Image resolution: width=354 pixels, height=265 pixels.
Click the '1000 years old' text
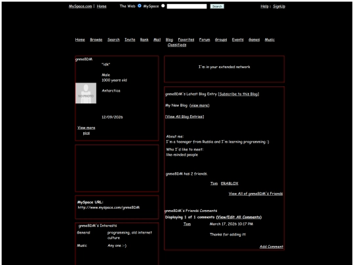[114, 80]
